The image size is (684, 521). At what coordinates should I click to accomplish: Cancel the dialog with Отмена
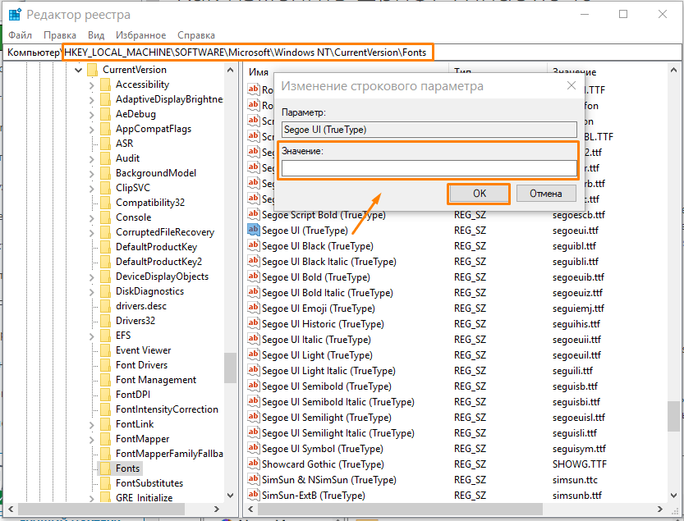click(x=546, y=194)
